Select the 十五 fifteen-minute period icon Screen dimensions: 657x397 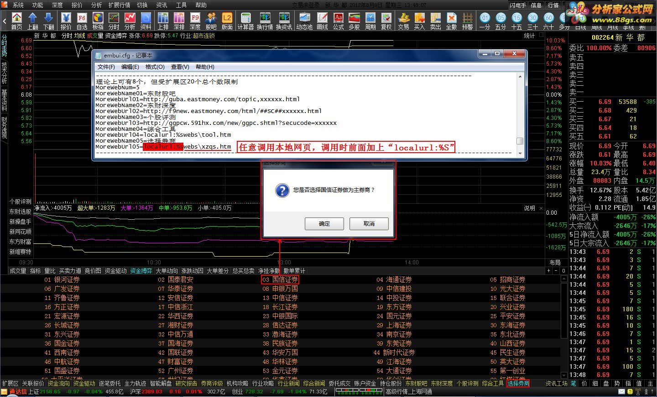516,21
